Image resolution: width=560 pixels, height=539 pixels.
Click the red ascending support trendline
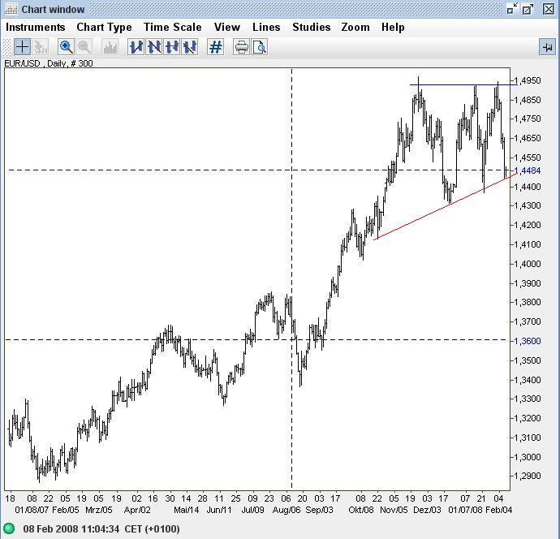coord(445,206)
